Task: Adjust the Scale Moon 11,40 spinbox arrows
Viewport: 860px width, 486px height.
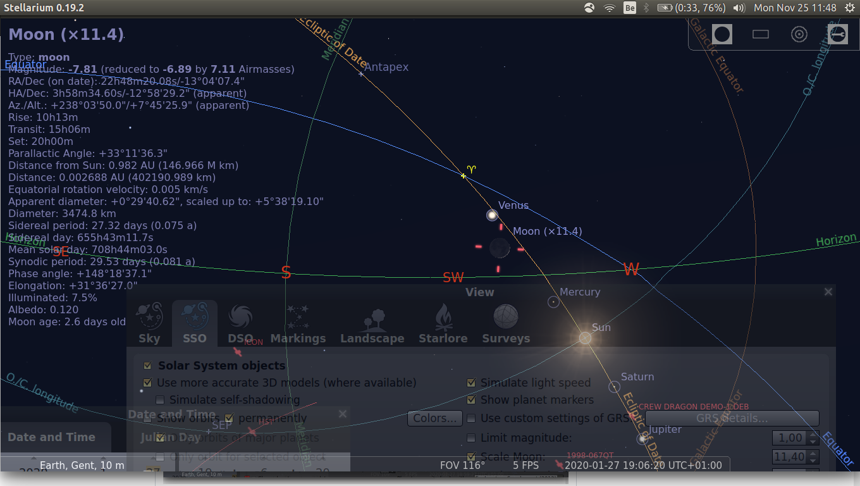Action: pos(813,456)
